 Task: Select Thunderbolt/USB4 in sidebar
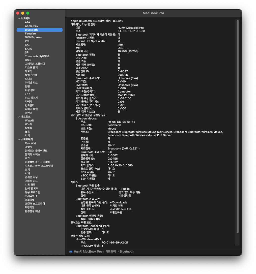(x=37, y=56)
